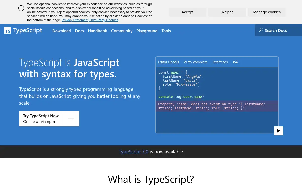
Task: Select the Editor Checks tab
Action: [x=169, y=62]
